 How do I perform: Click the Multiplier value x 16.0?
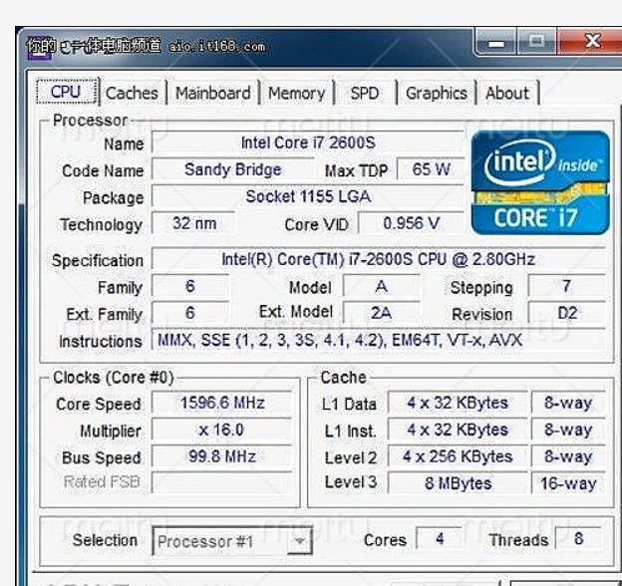(x=221, y=430)
